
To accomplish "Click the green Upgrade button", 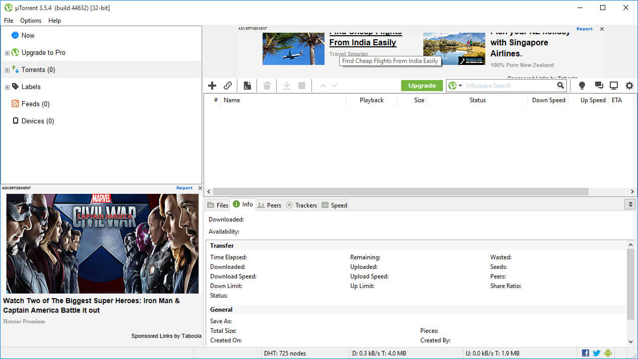I will tap(422, 86).
